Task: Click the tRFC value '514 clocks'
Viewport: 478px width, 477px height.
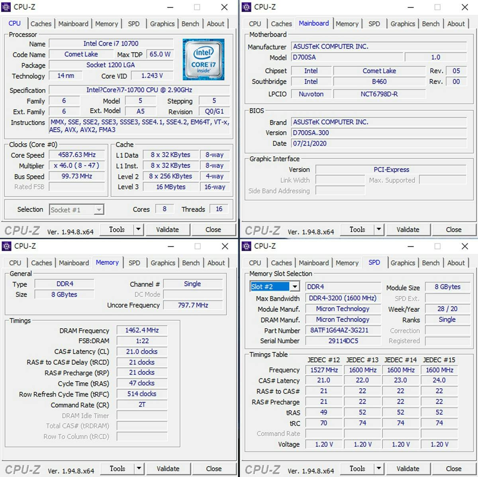Action: point(142,394)
